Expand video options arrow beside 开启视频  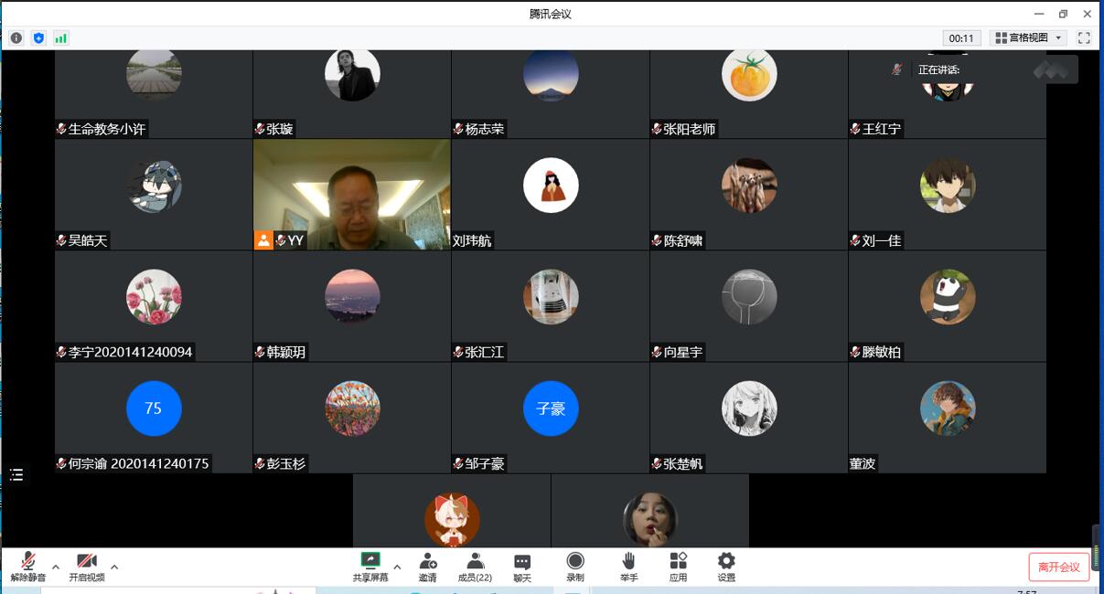pos(114,567)
